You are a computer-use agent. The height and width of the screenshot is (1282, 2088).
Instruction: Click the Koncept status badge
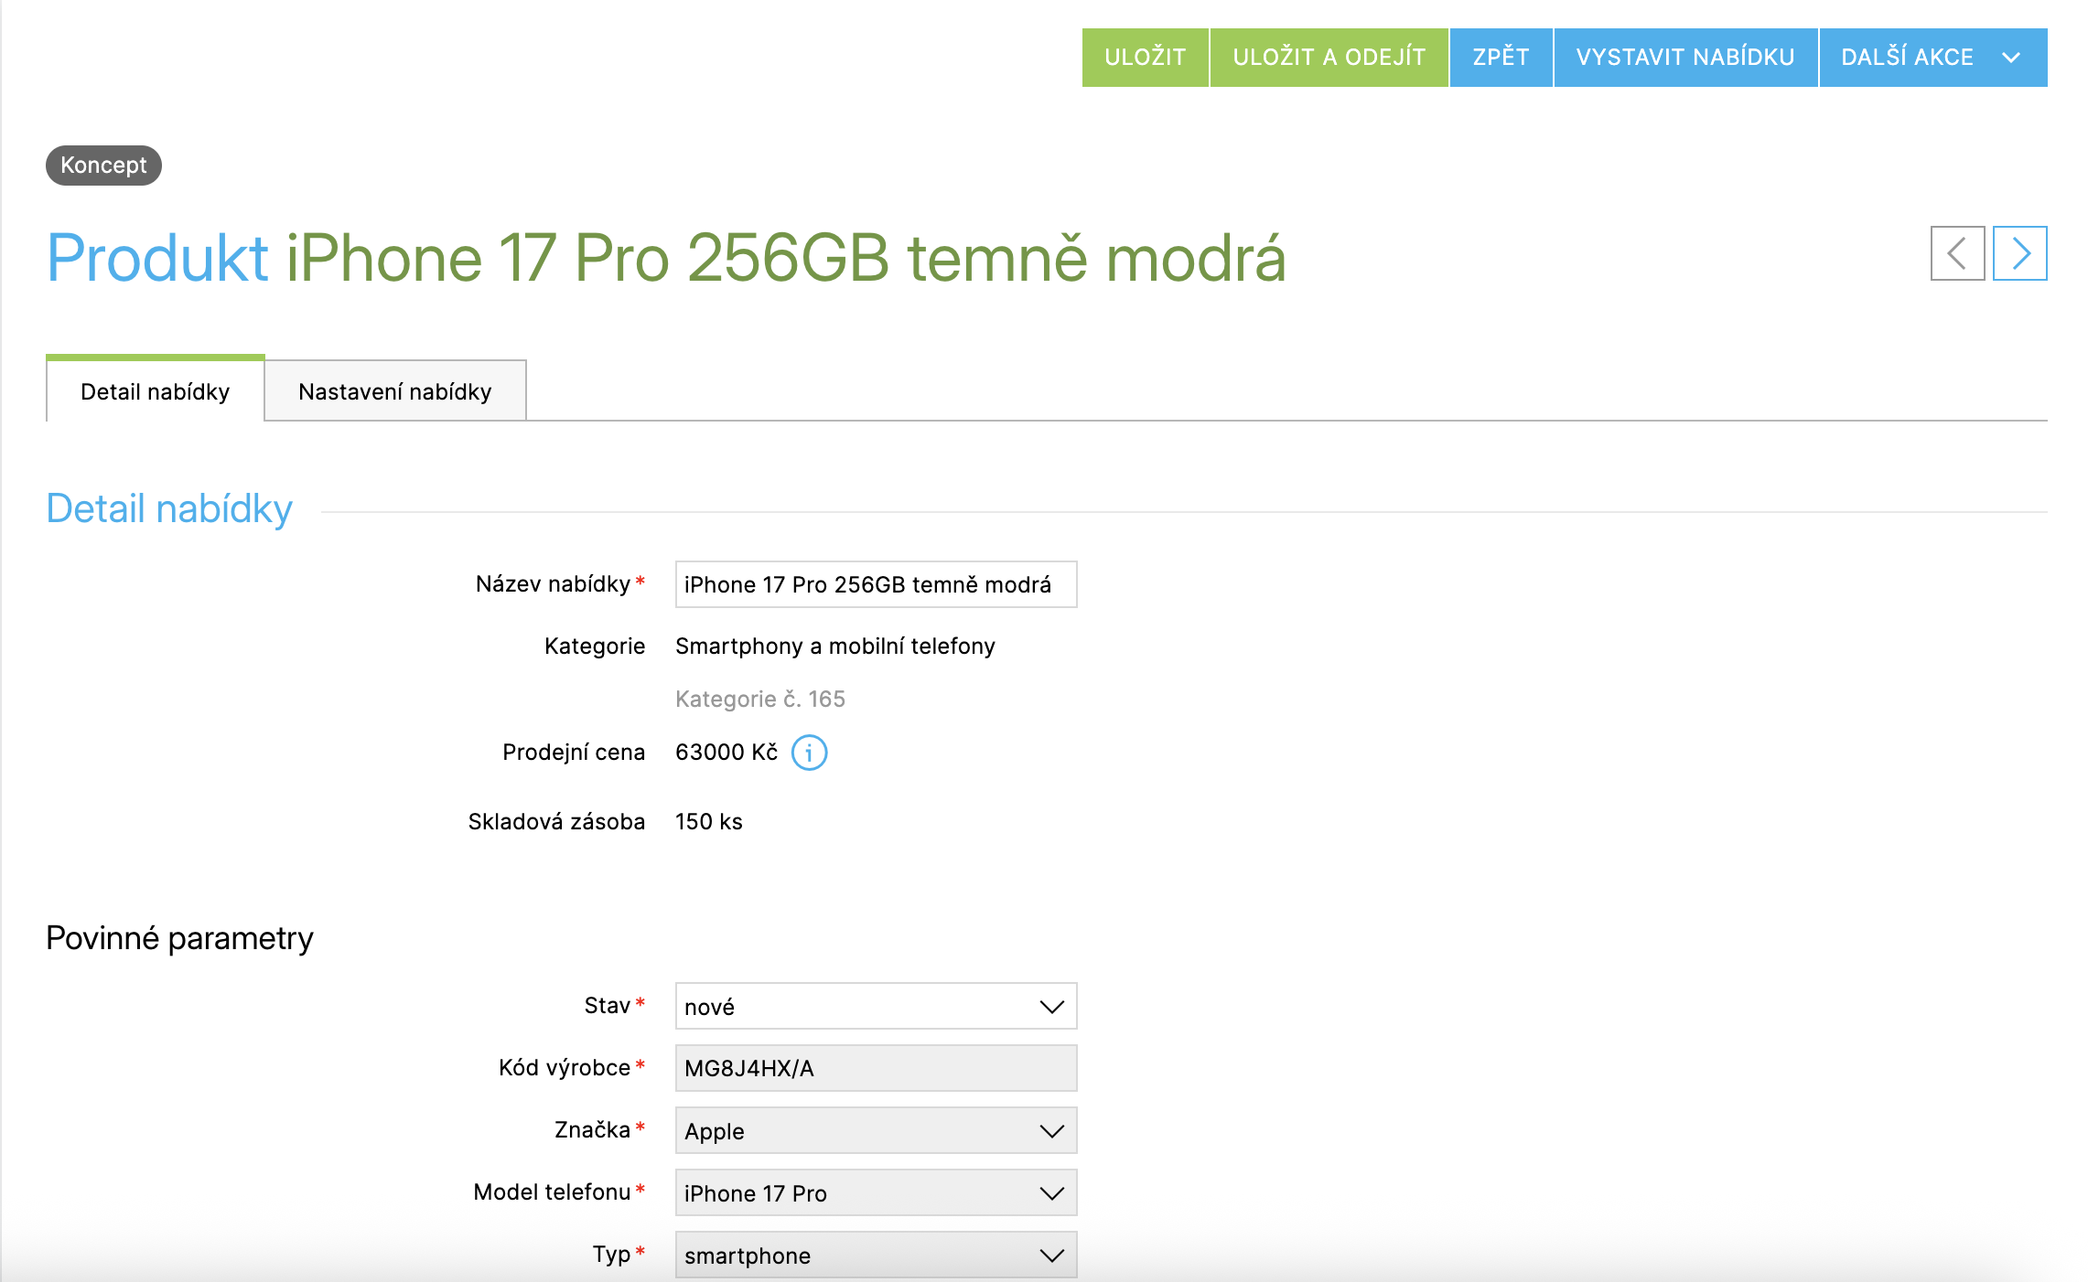coord(103,166)
